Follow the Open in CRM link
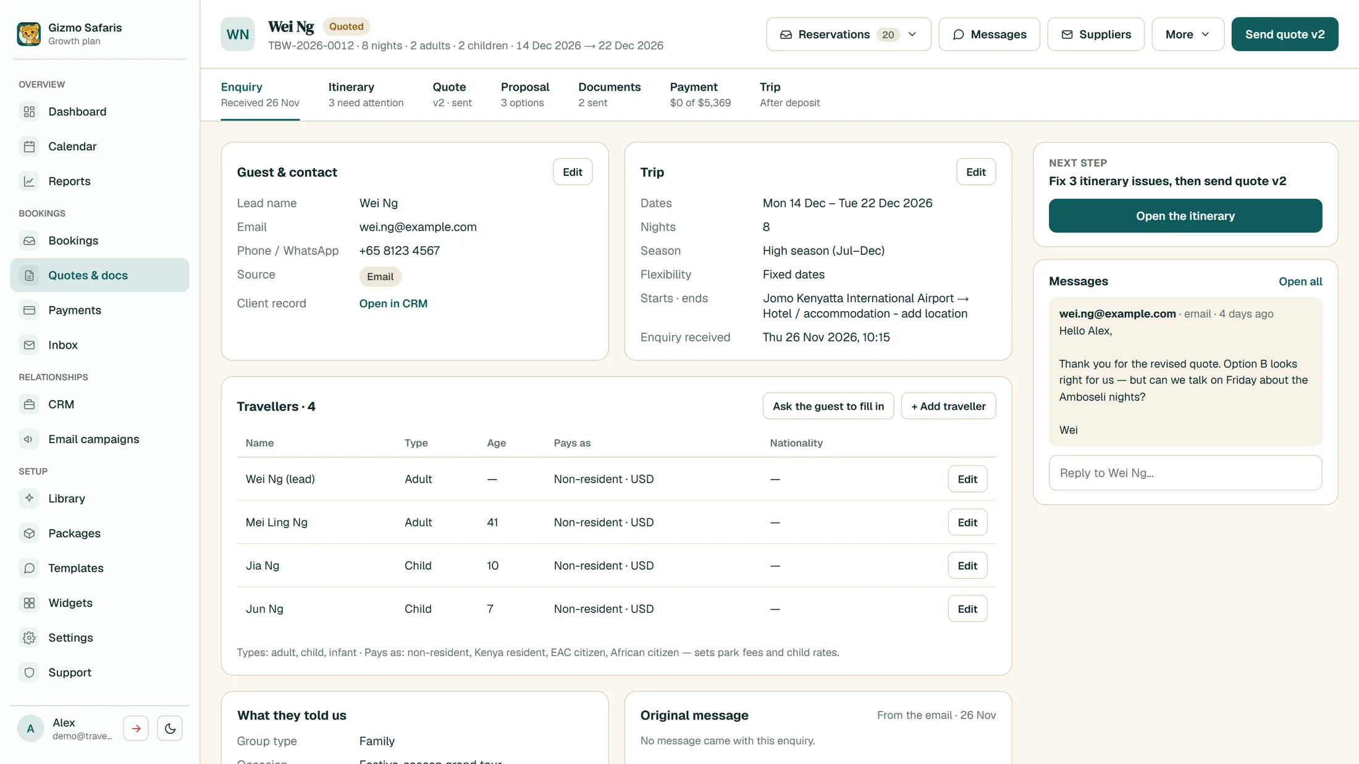 [x=393, y=303]
